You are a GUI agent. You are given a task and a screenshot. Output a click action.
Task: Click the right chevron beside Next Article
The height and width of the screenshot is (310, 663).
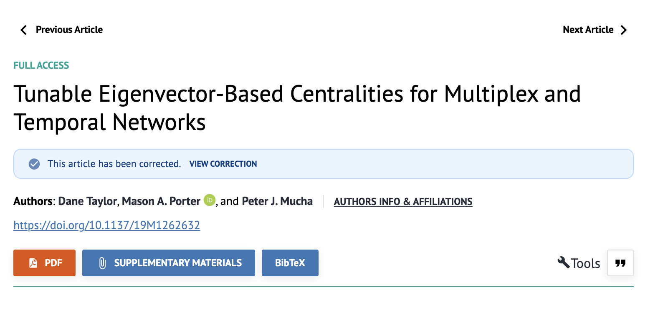coord(624,30)
